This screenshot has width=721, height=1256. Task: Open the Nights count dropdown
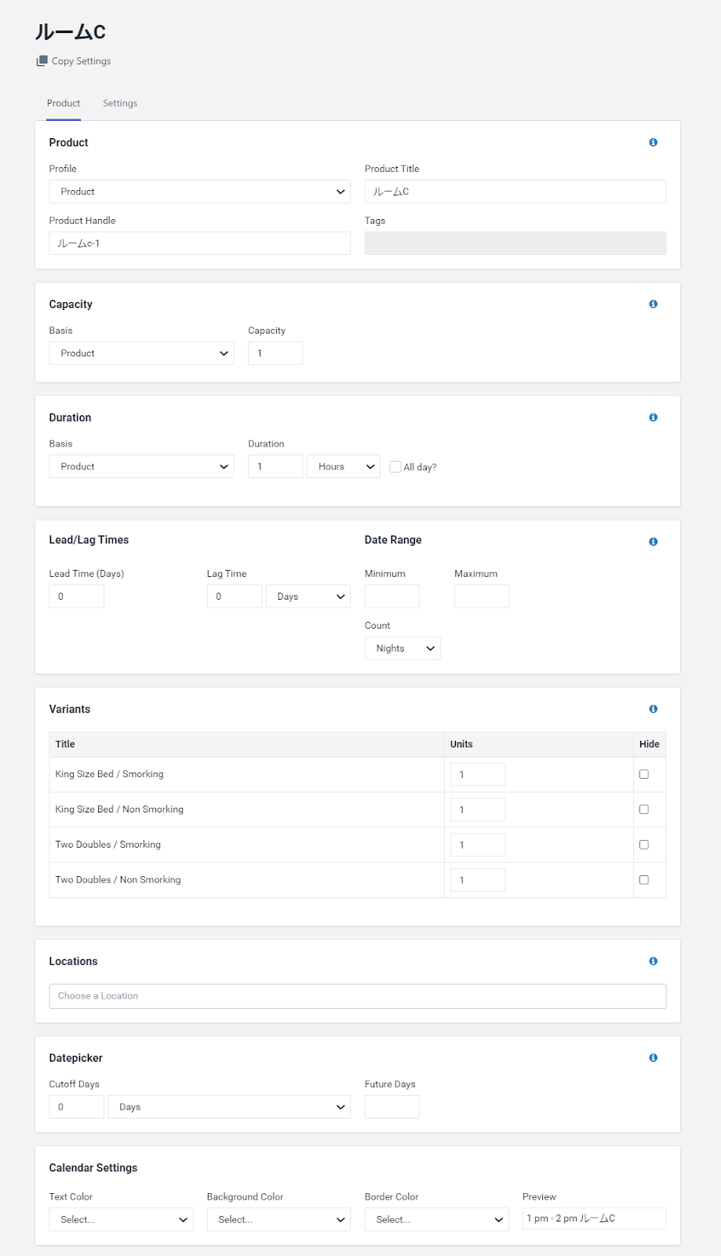(x=402, y=648)
